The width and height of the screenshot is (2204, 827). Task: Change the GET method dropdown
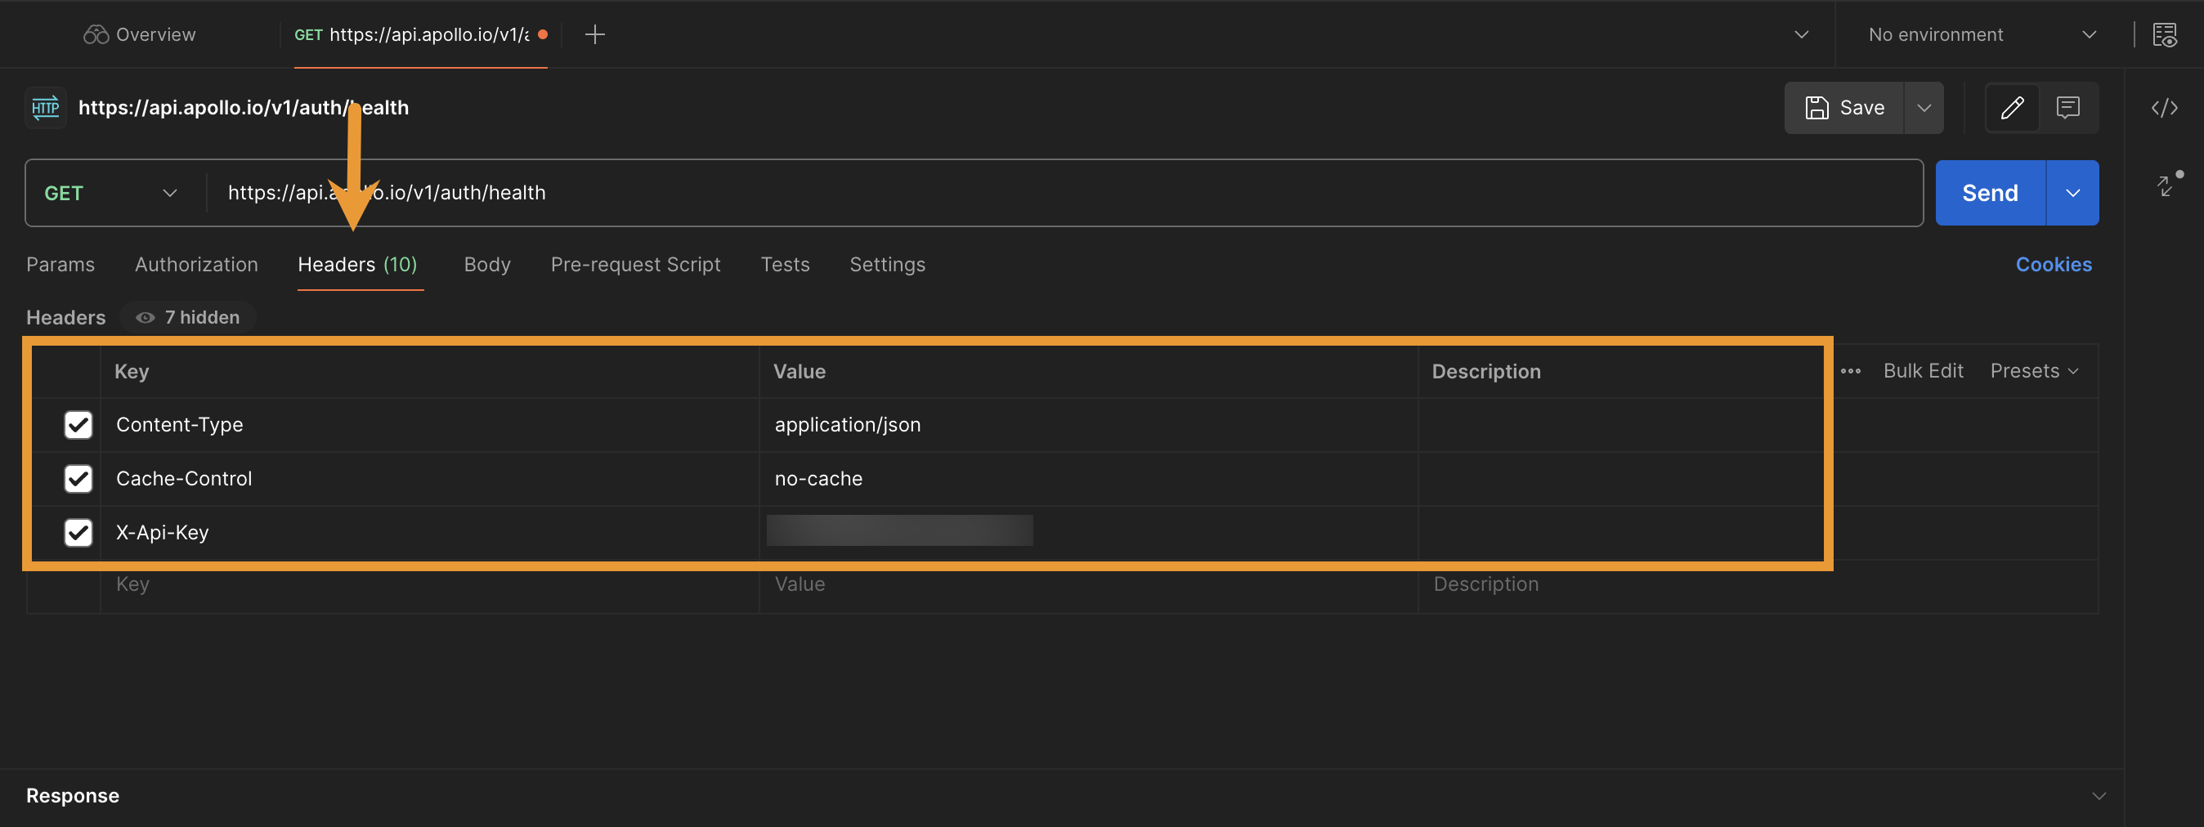tap(112, 192)
